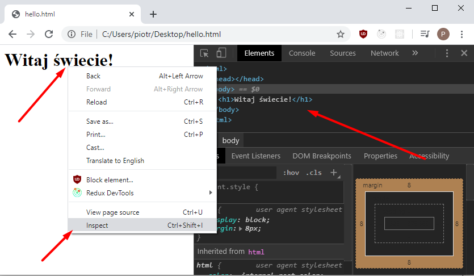Click the html link under Inherited from
Viewport: 474px width, 276px height.
tap(257, 252)
